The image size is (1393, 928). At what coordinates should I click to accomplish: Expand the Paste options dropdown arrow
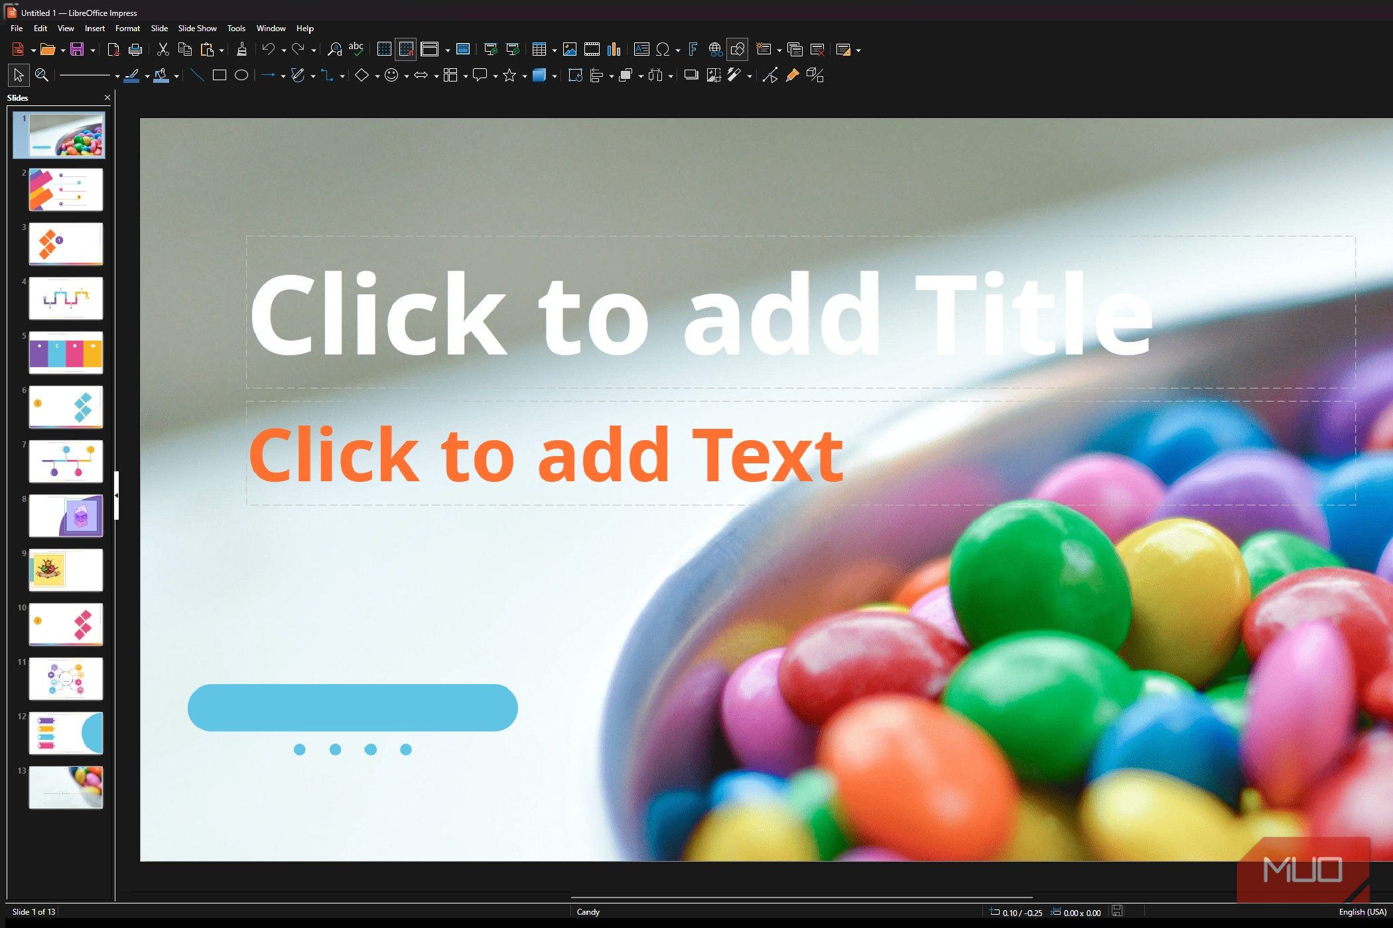tap(222, 50)
